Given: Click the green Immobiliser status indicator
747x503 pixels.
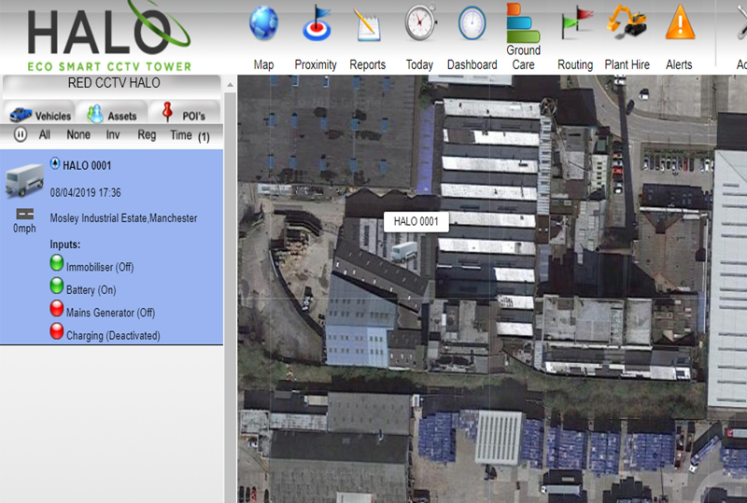Looking at the screenshot, I should pos(57,263).
